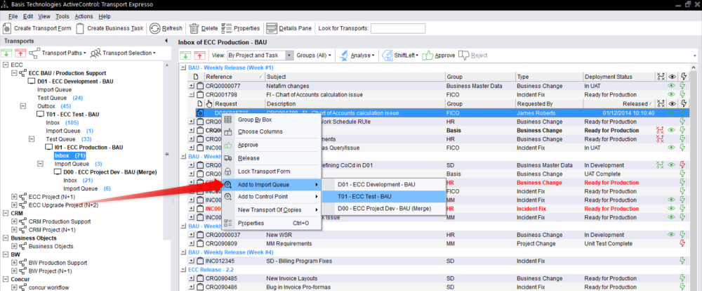Toggle eye icon in CRQ0000077 row
The image size is (702, 291).
click(671, 86)
